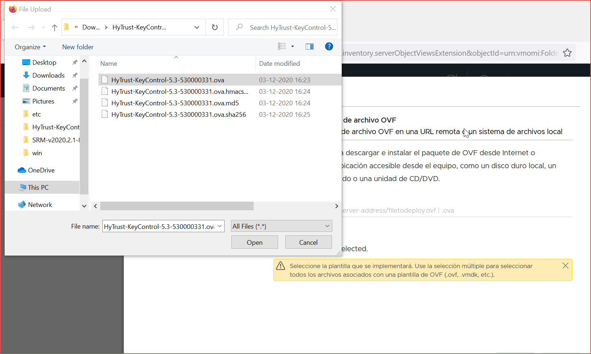Image resolution: width=591 pixels, height=354 pixels.
Task: Click the pin icon beside Documents
Action: (x=75, y=88)
